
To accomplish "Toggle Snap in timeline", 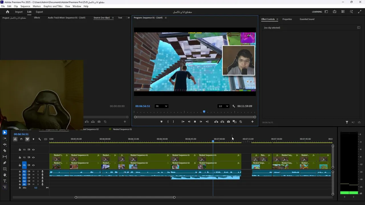I will (21, 139).
